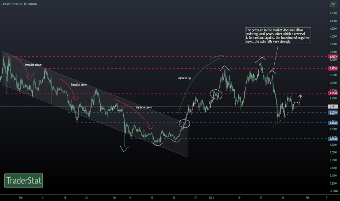
Task: Click the 13 date label on time axis
Action: (152, 198)
